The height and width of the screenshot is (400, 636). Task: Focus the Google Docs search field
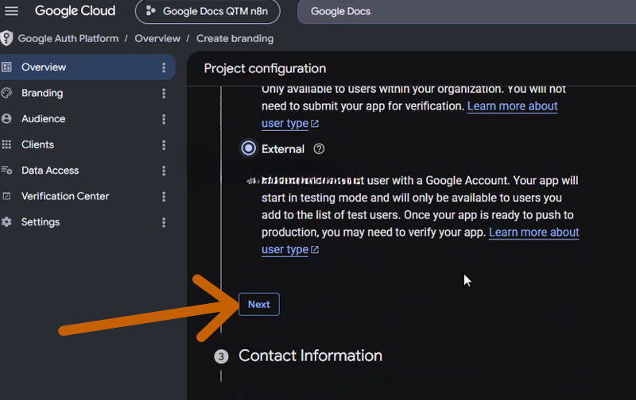(467, 11)
